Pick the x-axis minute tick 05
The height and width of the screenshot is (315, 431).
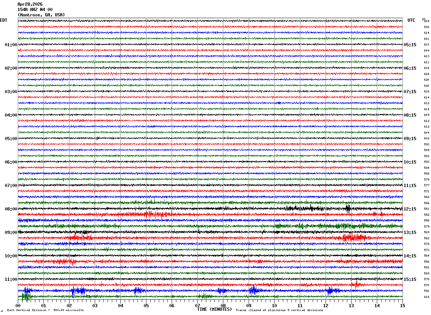(x=146, y=305)
